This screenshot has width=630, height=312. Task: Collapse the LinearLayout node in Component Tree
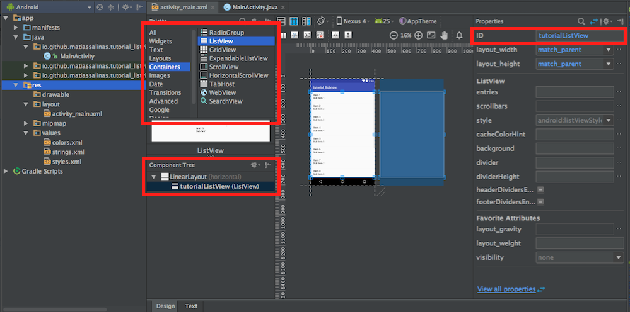click(153, 177)
